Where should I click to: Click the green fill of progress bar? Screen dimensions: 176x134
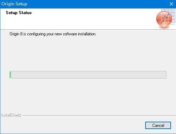(10, 75)
